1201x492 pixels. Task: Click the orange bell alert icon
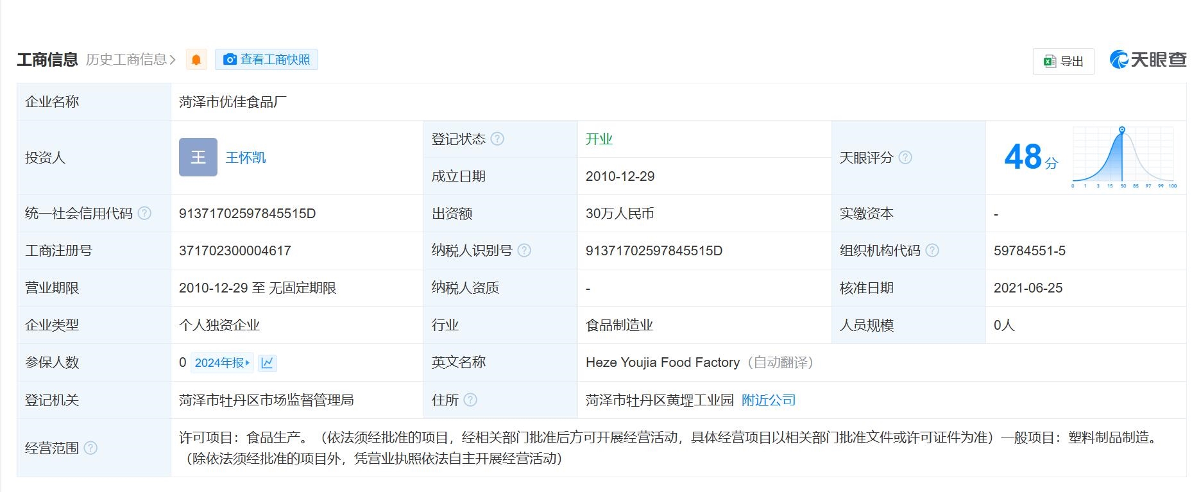(x=196, y=60)
